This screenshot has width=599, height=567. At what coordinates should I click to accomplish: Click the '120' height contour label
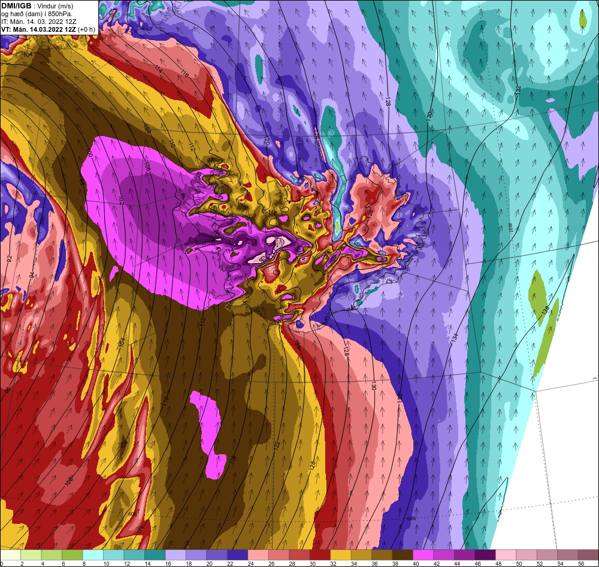267,141
